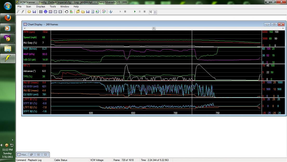Open the Firefox taskbar icon

8,18
